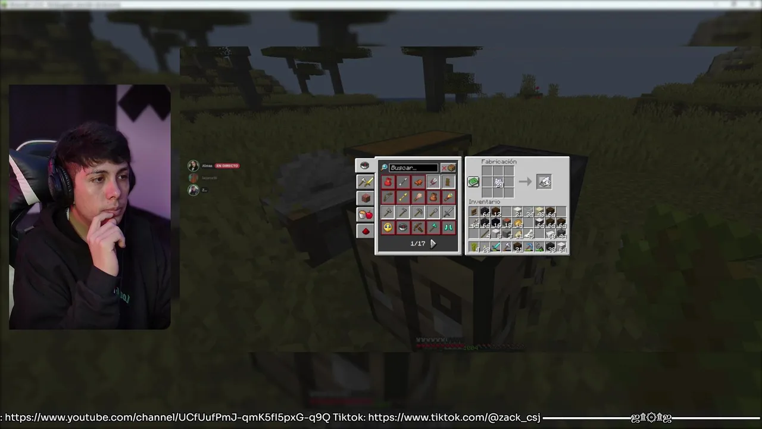Viewport: 762px width, 429px height.
Task: Select the yellow spectral arrow recipe
Action: tap(403, 197)
